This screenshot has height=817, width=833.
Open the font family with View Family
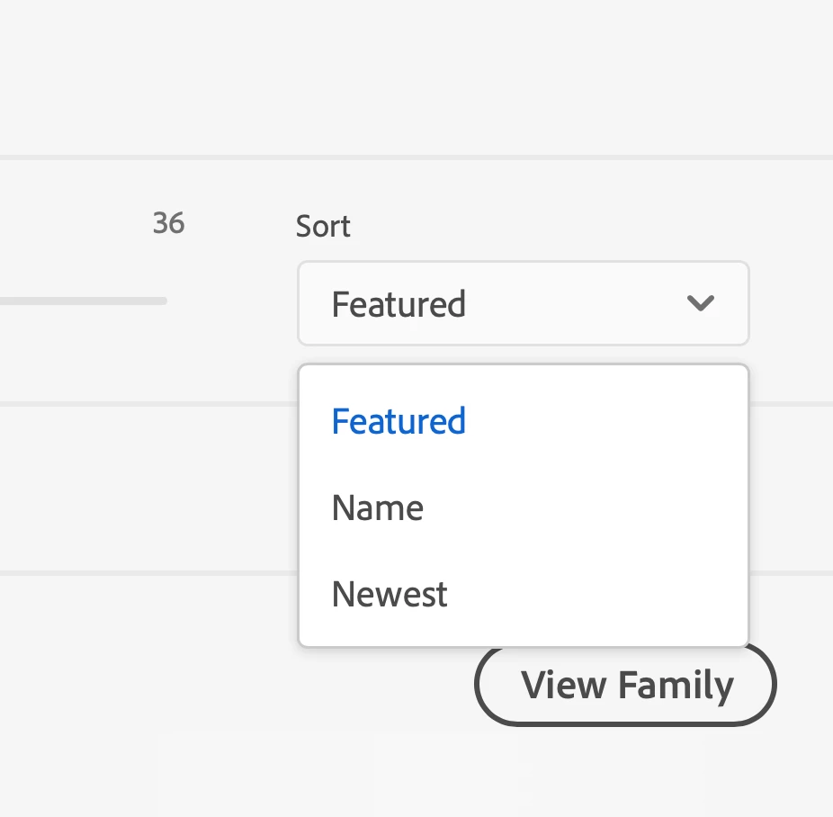[x=625, y=685]
